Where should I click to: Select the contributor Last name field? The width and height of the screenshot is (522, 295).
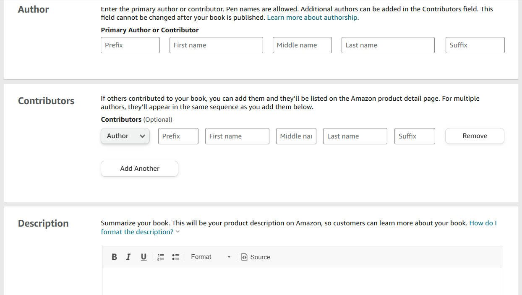point(355,136)
